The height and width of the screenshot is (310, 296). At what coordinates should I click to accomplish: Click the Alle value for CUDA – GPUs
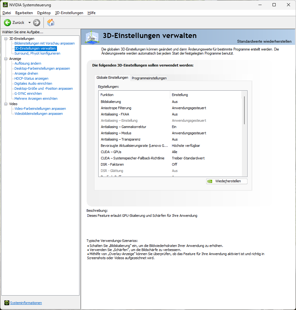175,152
